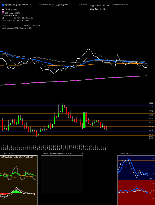Click the 'ADX signal: SELL' text
Viewport: 155px width, 205px height.
click(x=11, y=28)
